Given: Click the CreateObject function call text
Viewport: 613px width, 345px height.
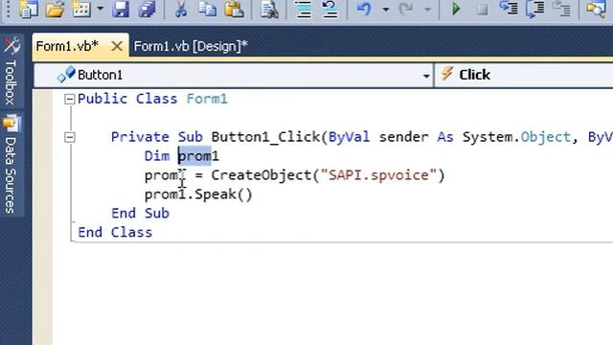Looking at the screenshot, I should coord(261,175).
